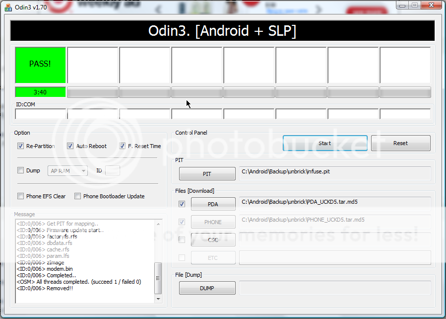Toggle the Auto Reboot option
The image size is (446, 319).
click(x=70, y=146)
